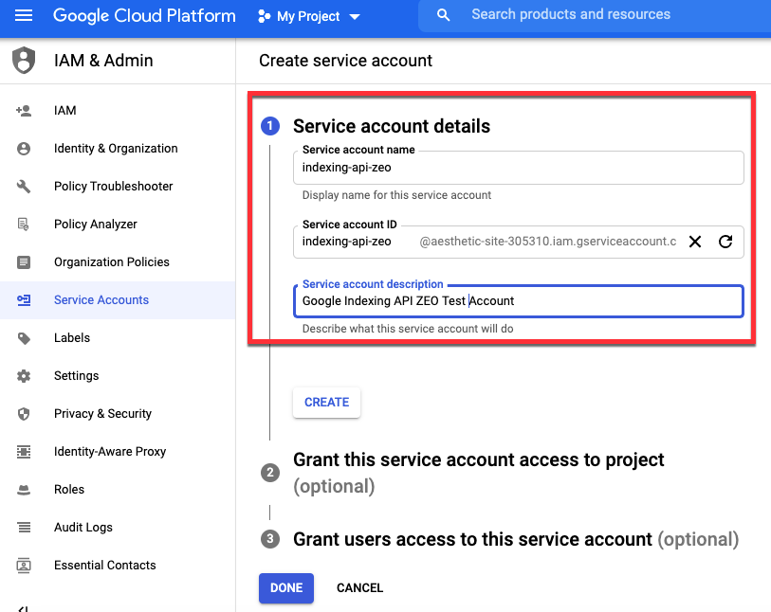Click the Policy Troubleshooter wrench icon
The height and width of the screenshot is (612, 771).
24,186
